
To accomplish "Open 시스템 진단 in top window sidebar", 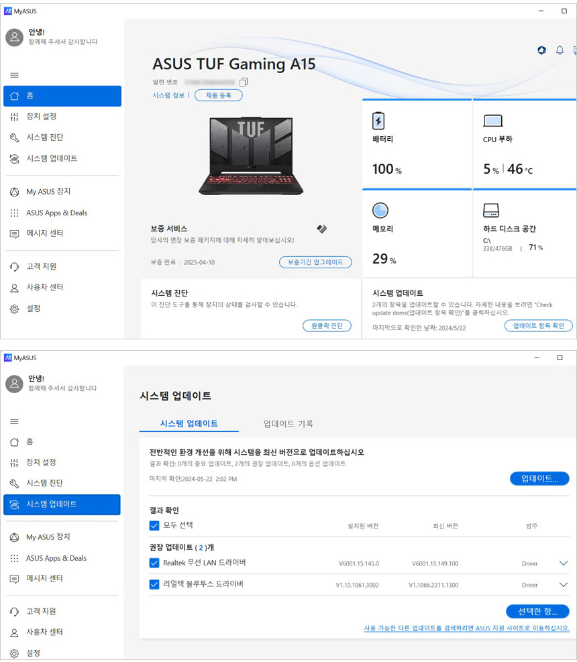I will [62, 137].
